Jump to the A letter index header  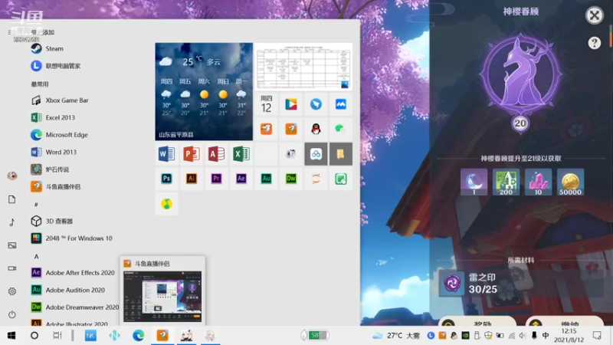[36, 257]
